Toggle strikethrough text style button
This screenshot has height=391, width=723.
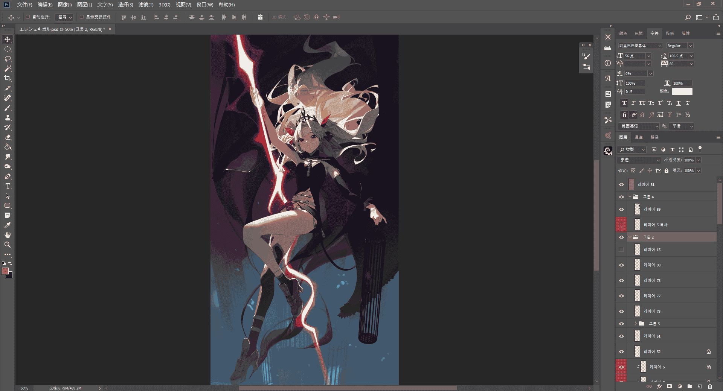[x=688, y=103]
